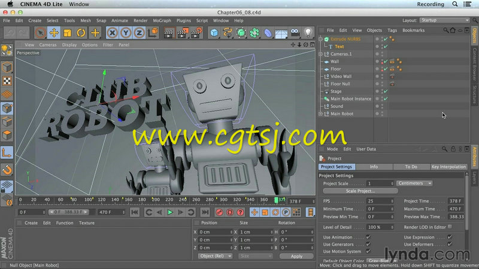This screenshot has height=269, width=479.
Task: Render the active view
Action: [169, 33]
